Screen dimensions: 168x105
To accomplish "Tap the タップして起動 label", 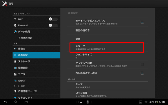I will [x=84, y=63].
